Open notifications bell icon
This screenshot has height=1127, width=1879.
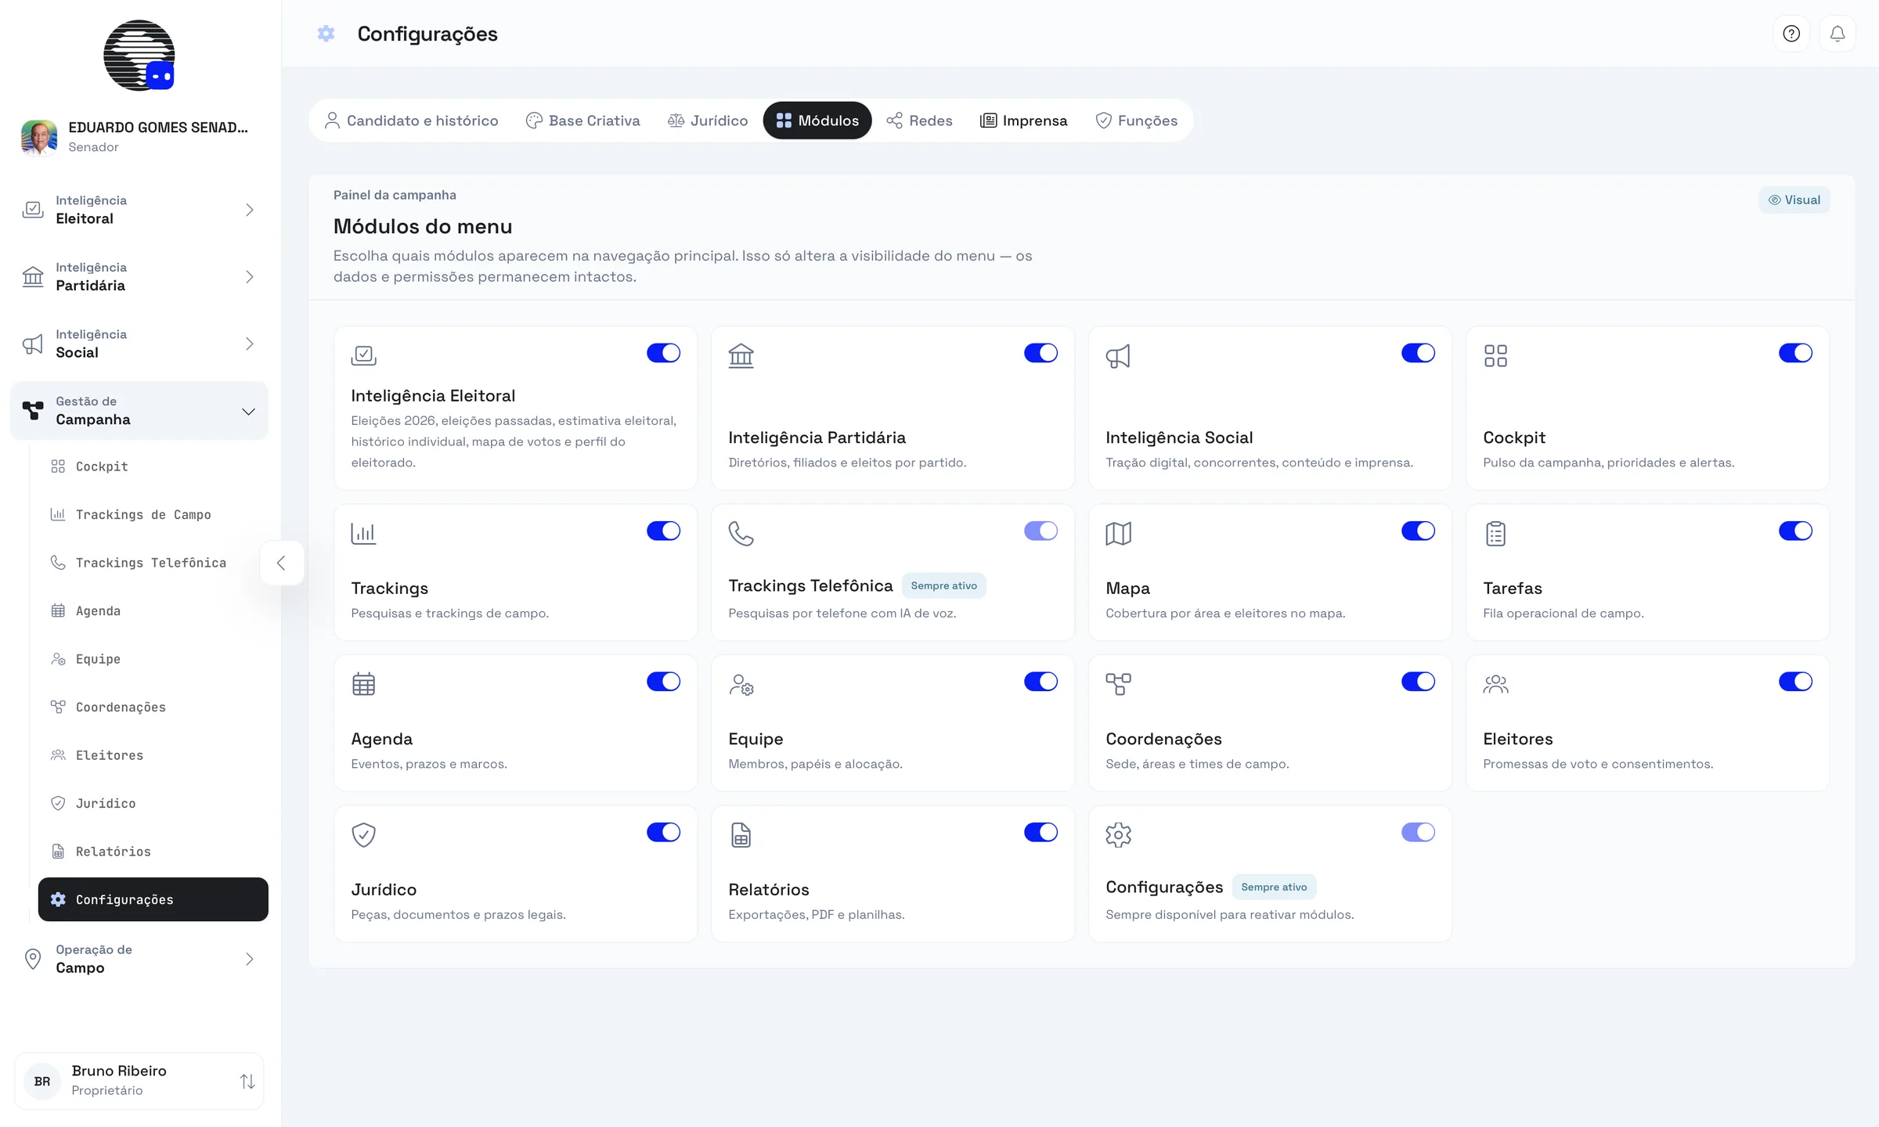tap(1838, 34)
